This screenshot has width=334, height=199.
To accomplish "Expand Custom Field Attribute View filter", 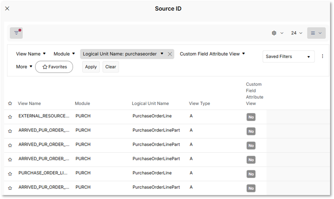I will (213, 54).
